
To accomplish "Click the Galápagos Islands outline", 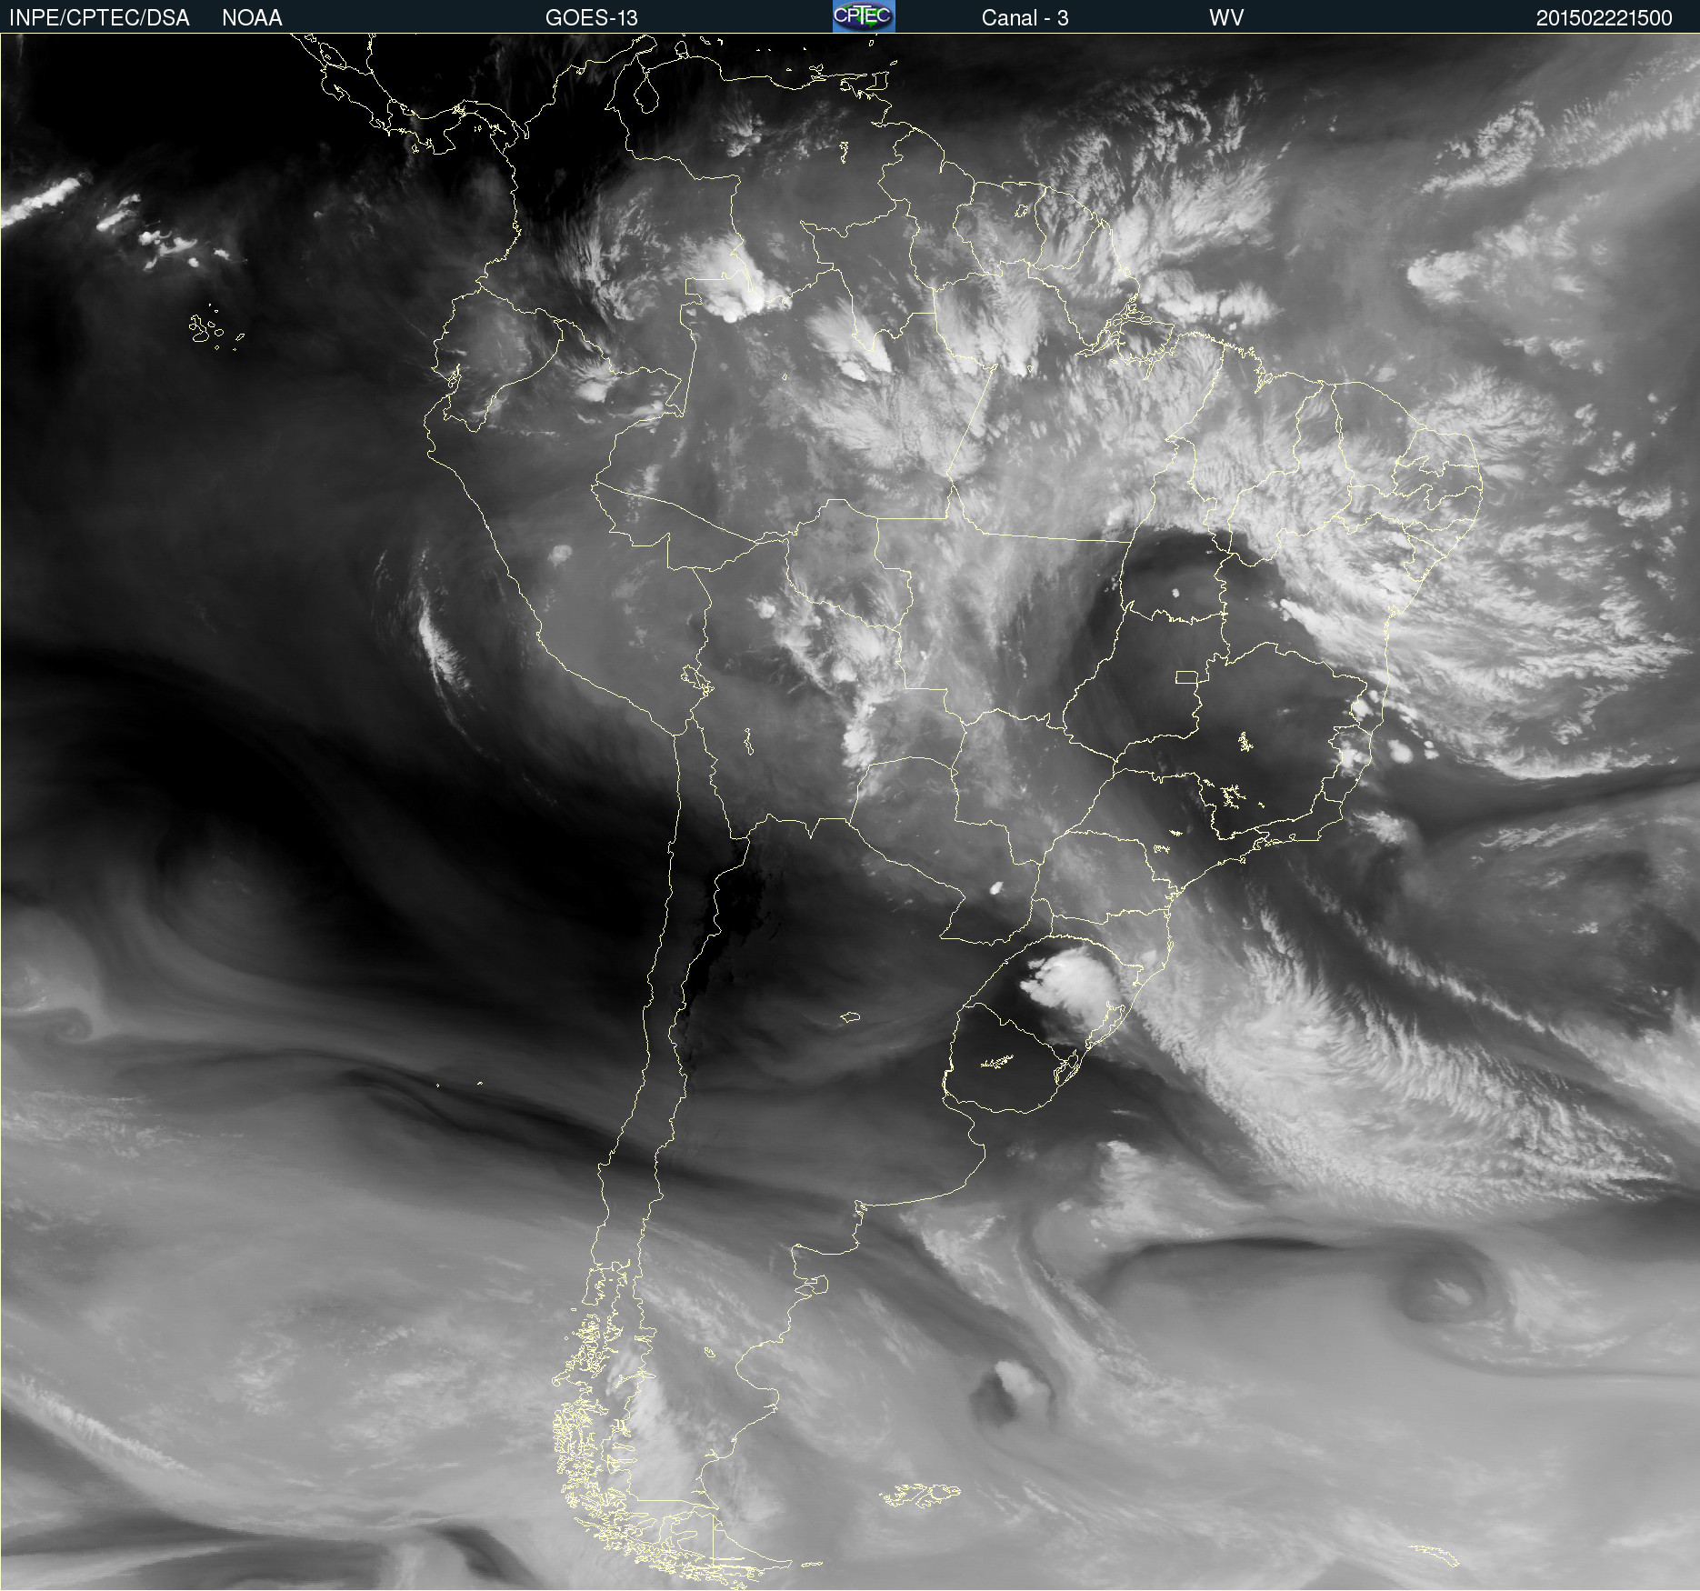I will (x=205, y=329).
